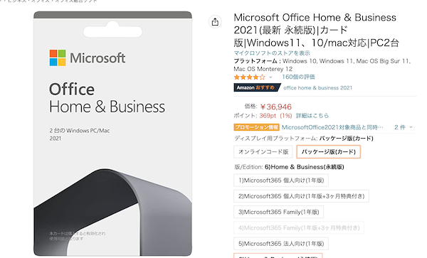Viewport: 427px width, 258px height.
Task: Choose 3)Microsoft365 Family(1年版) edition
Action: click(278, 212)
